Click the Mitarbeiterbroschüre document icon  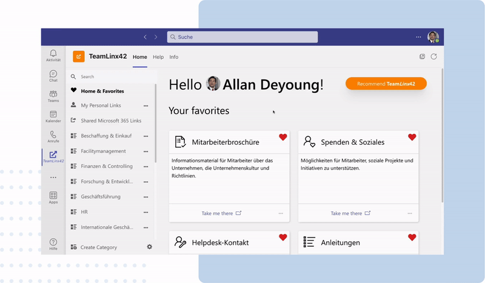180,142
